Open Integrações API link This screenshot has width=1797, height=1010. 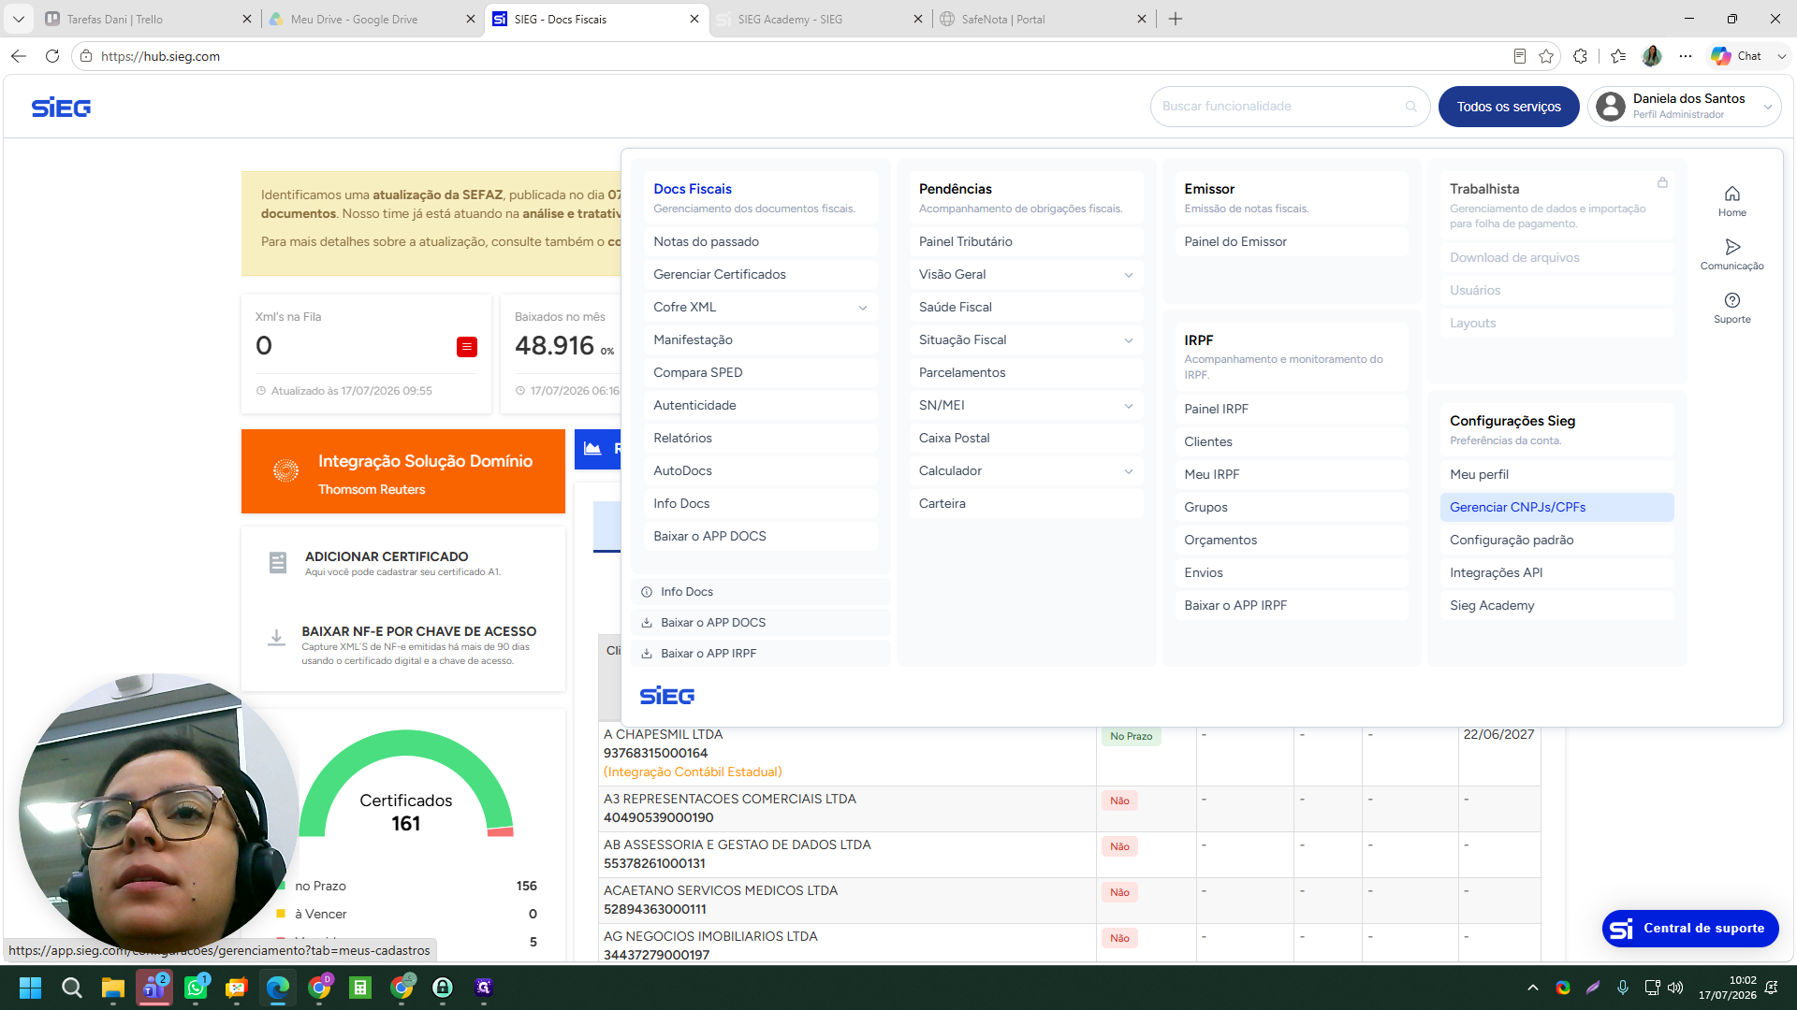coord(1556,573)
